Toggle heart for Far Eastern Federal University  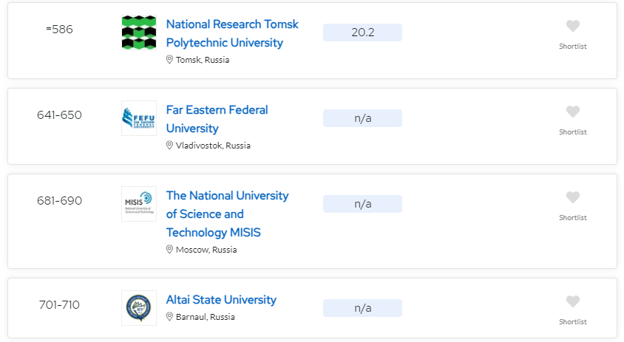click(x=573, y=112)
